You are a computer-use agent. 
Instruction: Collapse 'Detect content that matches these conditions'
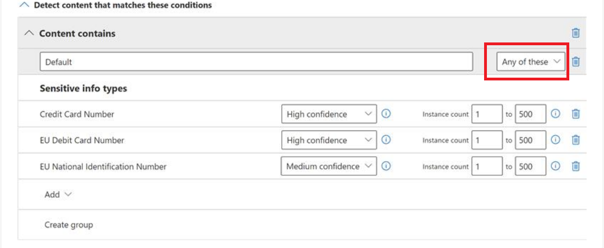coord(24,5)
